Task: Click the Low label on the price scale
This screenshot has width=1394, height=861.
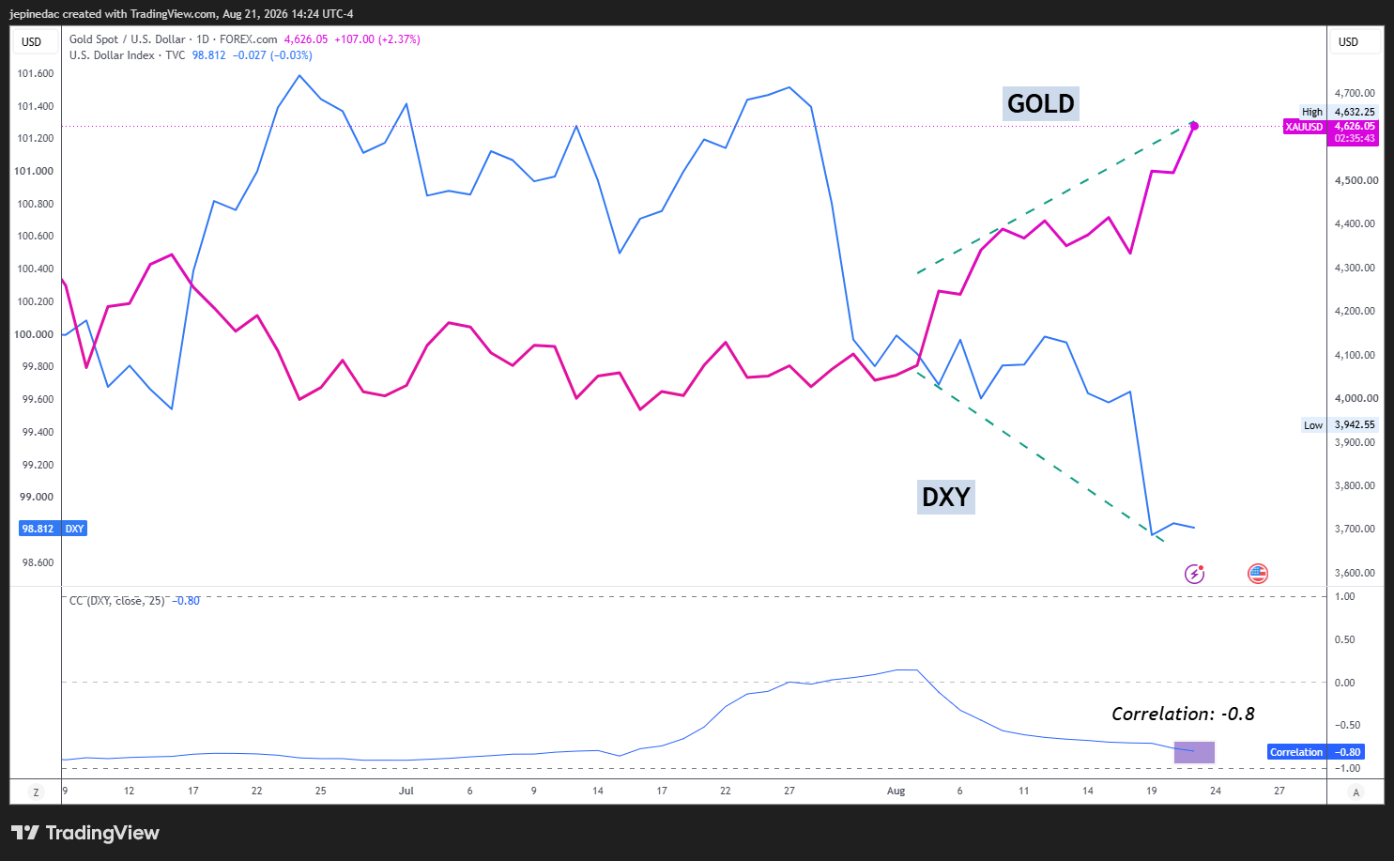Action: pos(1313,425)
